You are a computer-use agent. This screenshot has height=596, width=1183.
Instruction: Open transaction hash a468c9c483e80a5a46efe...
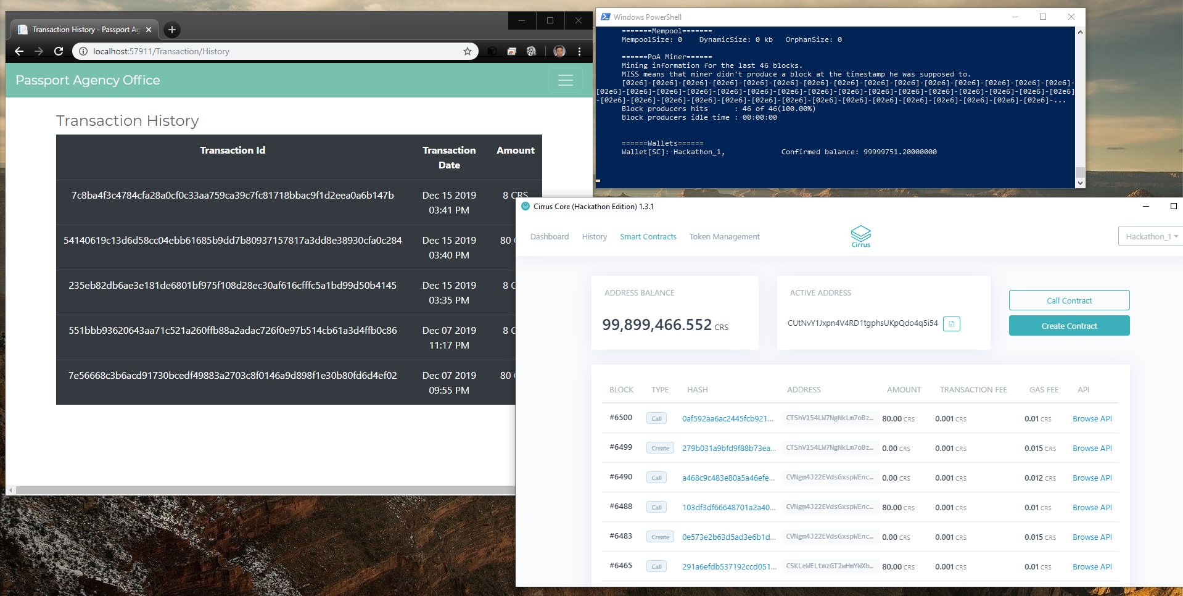tap(728, 478)
